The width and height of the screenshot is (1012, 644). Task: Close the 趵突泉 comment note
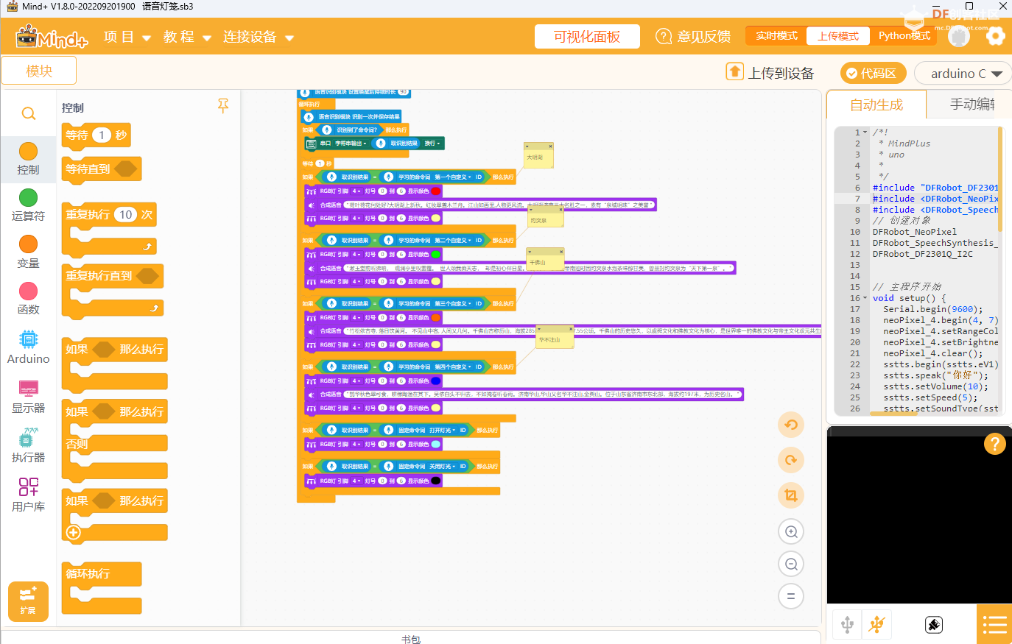pyautogui.click(x=560, y=209)
